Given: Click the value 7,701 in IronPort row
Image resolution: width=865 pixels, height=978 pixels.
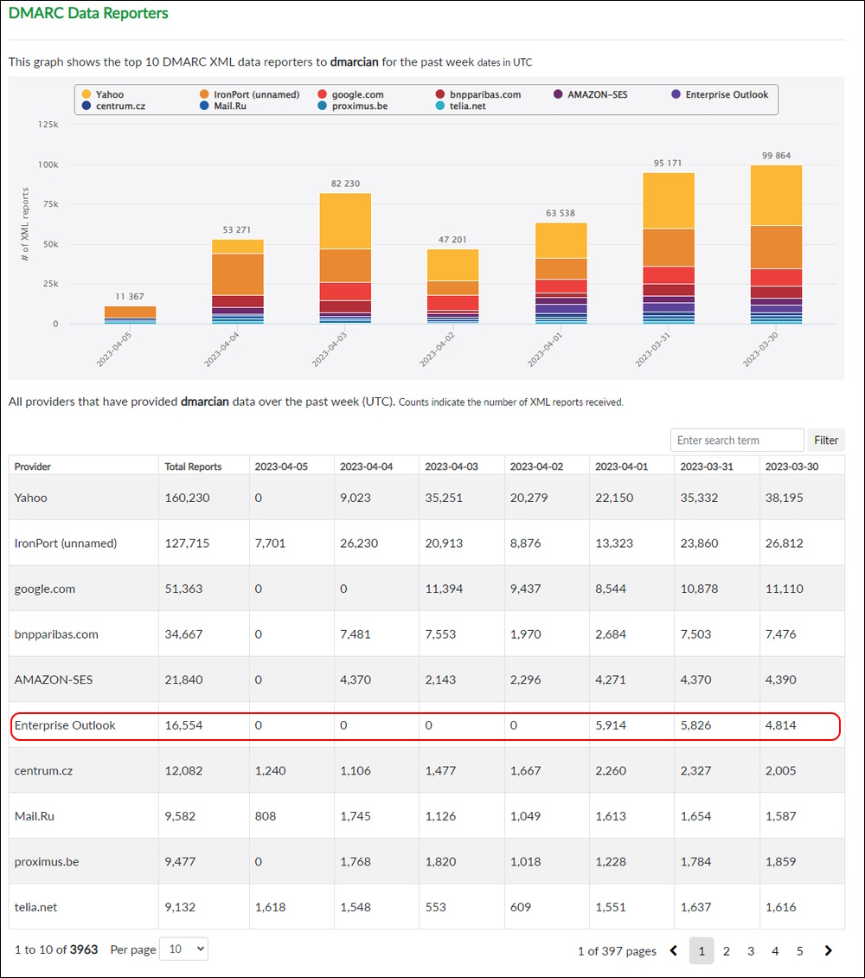Looking at the screenshot, I should click(x=270, y=544).
